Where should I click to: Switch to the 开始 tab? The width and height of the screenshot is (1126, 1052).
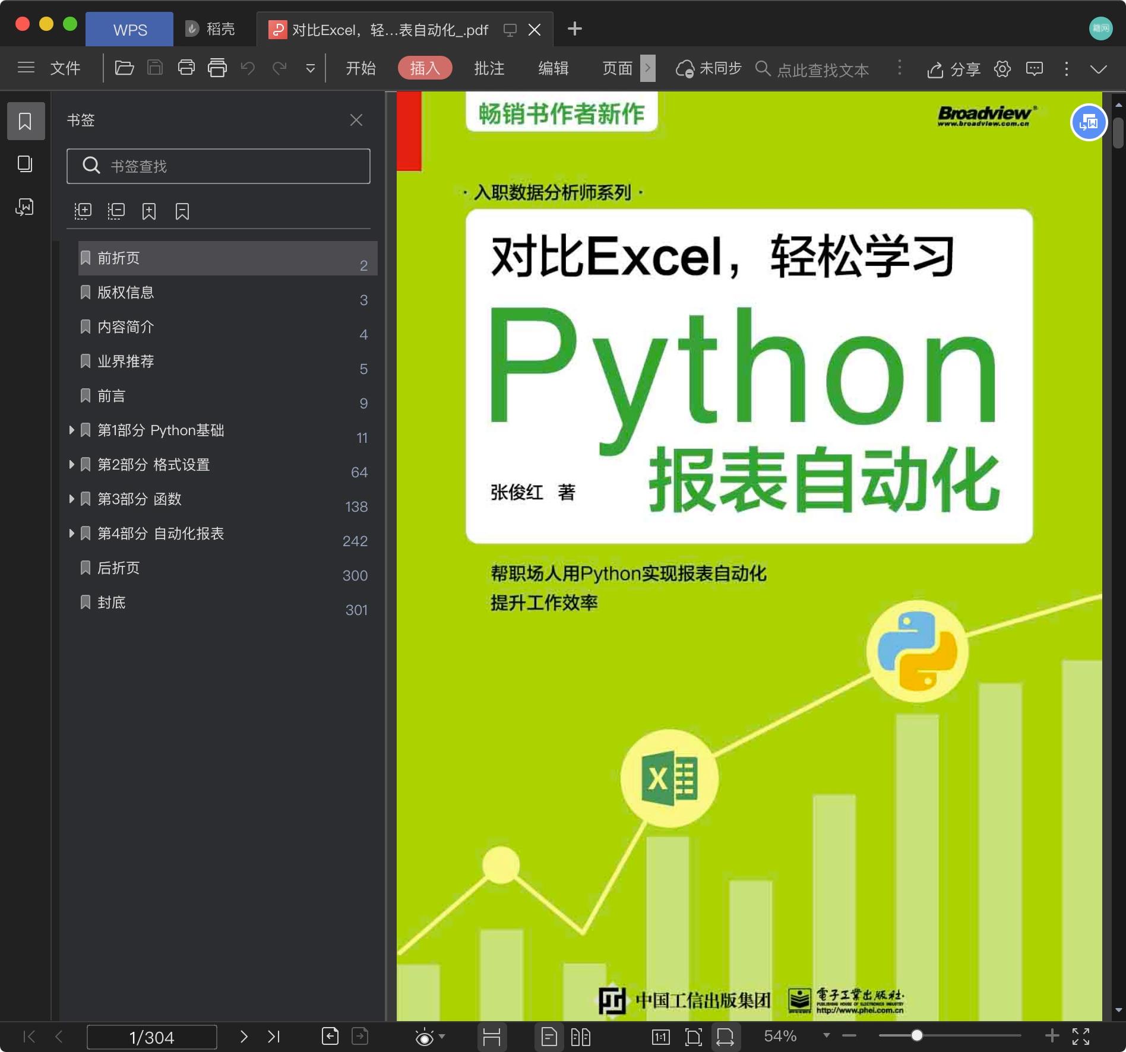click(360, 68)
